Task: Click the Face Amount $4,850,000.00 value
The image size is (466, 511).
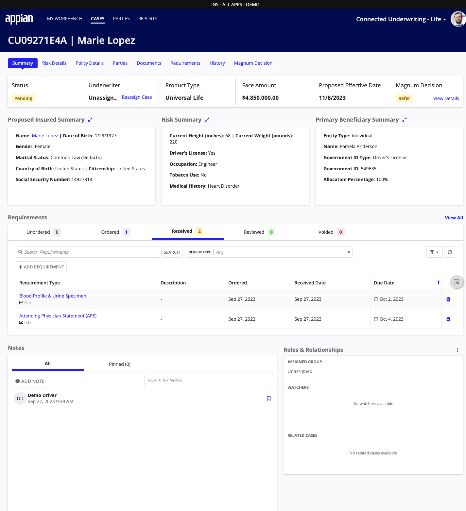Action: tap(260, 98)
